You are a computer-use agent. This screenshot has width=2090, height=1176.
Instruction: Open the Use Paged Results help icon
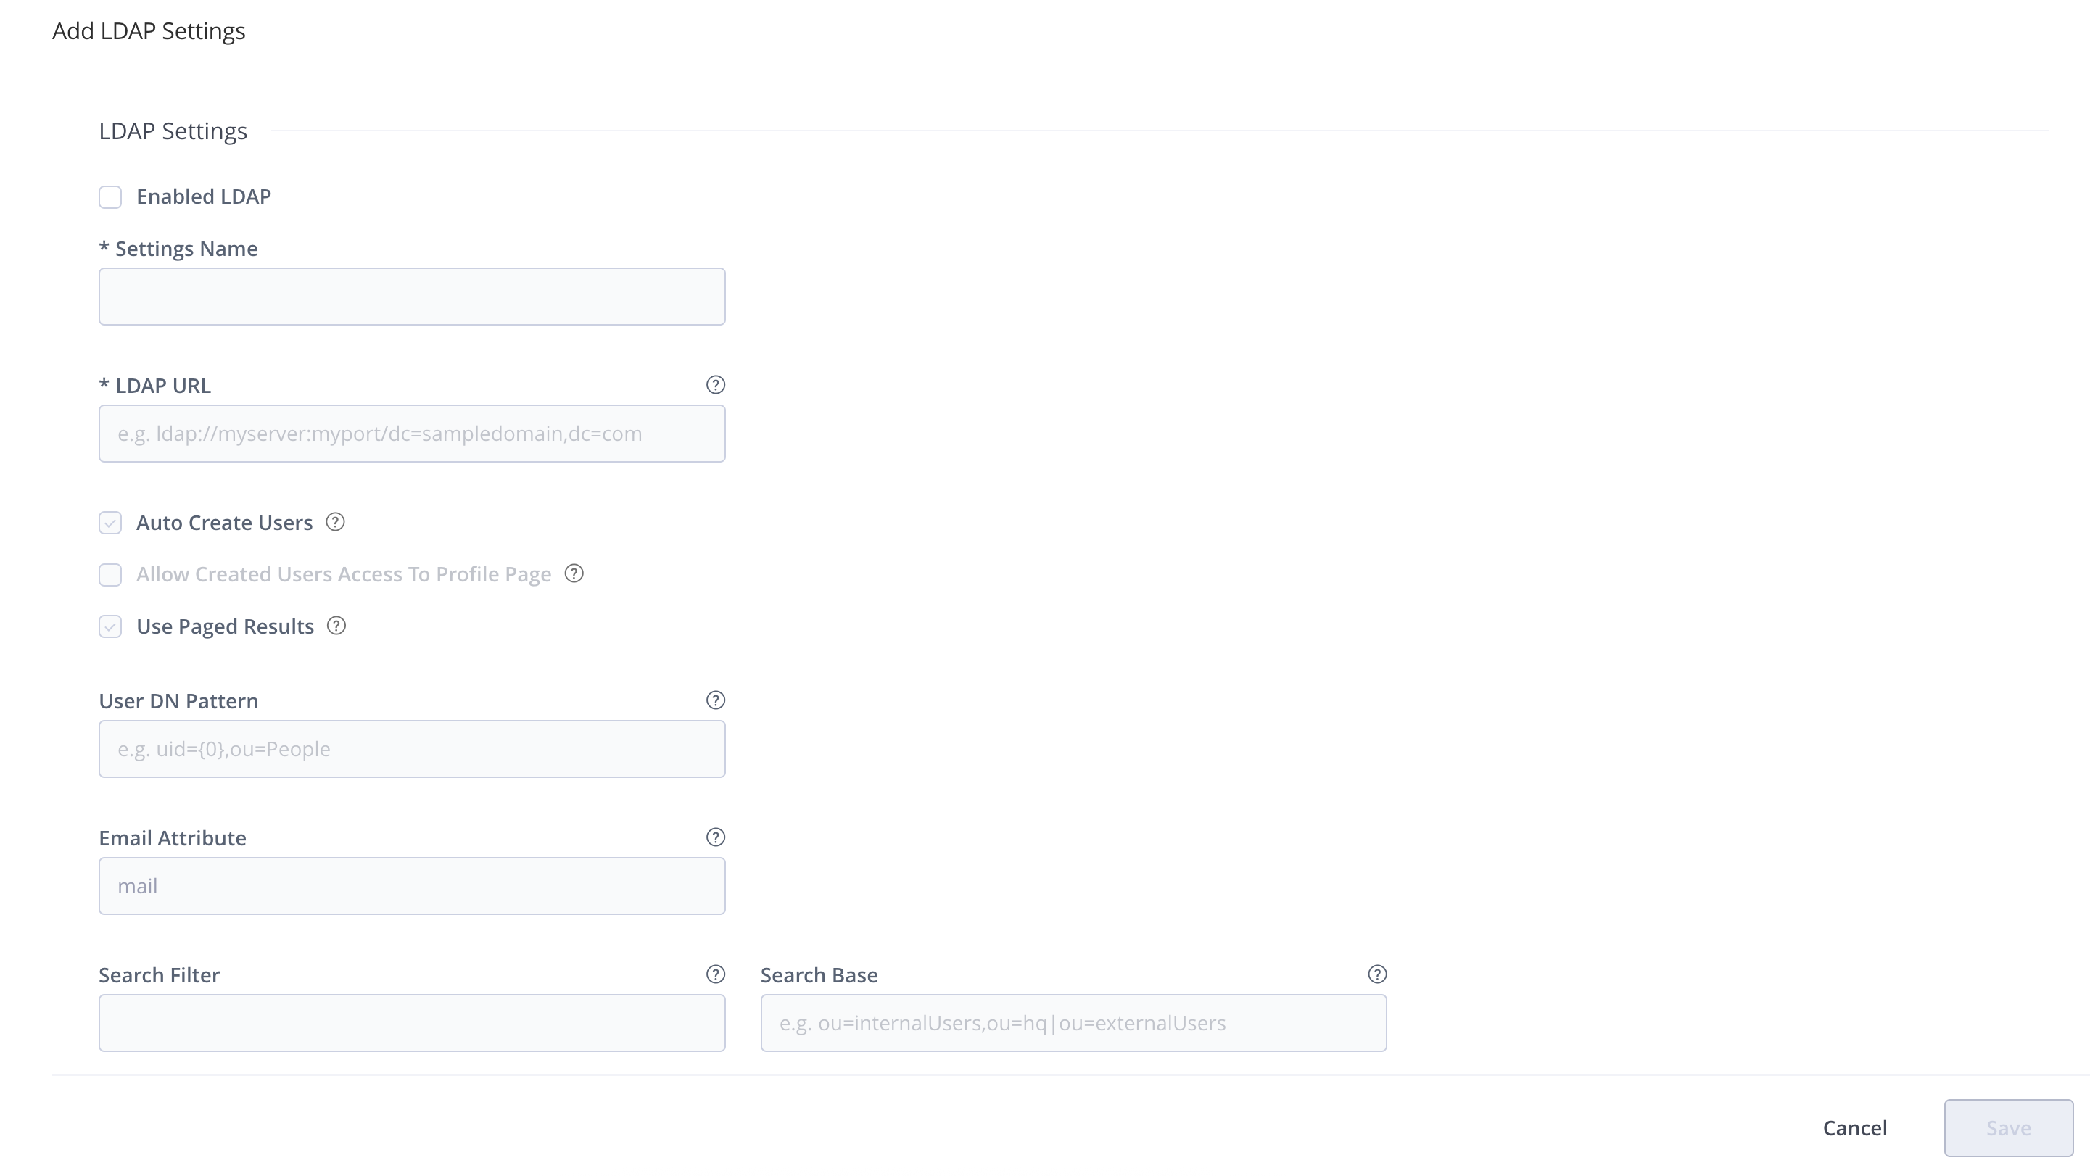(x=335, y=626)
